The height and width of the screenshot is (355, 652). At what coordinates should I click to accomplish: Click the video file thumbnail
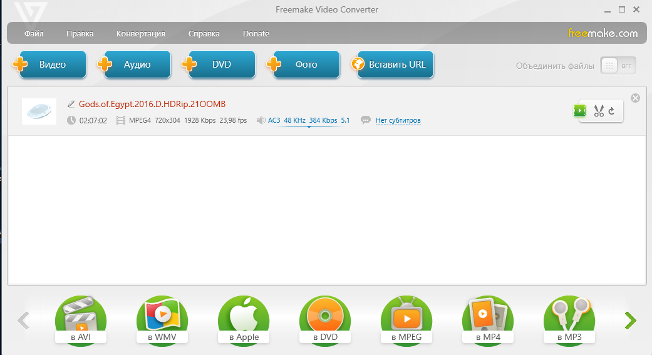click(x=39, y=111)
